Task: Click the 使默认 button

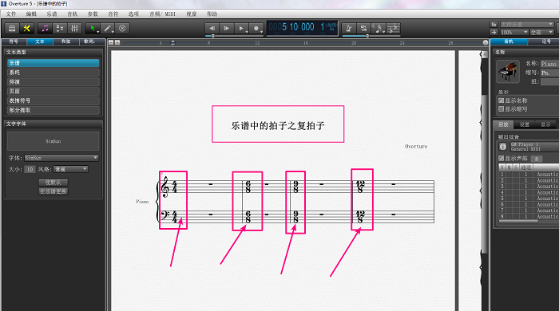Action: click(x=54, y=182)
